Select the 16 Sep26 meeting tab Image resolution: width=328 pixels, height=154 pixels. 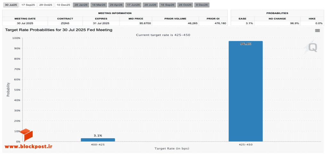click(x=167, y=5)
